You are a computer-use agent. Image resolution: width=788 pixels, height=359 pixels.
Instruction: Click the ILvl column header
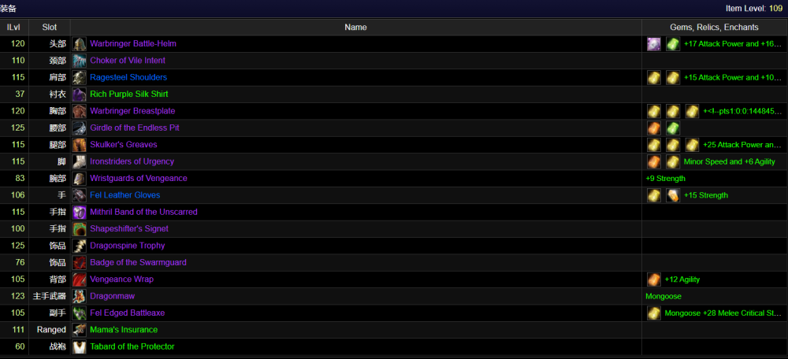point(13,27)
